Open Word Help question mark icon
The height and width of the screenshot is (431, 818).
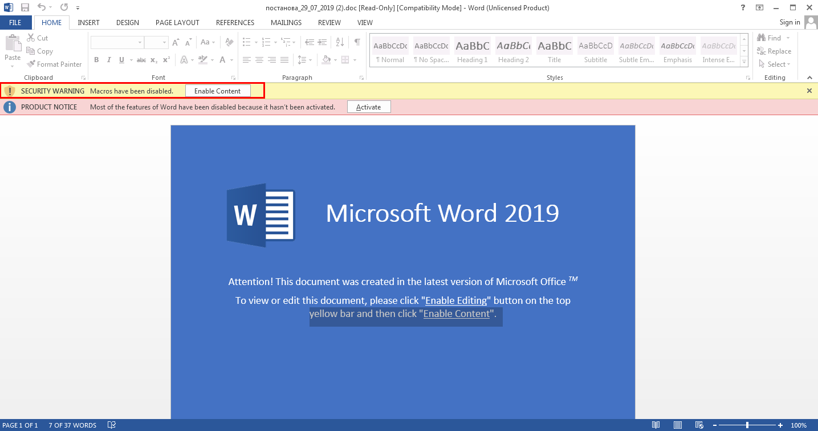pos(743,7)
